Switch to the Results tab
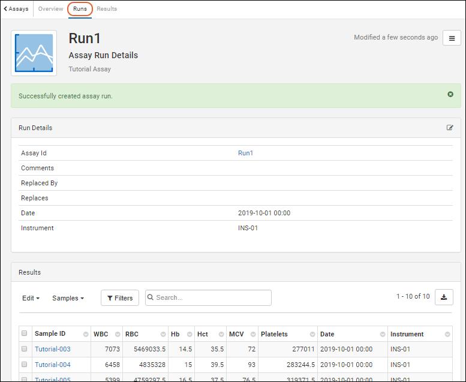The image size is (466, 382). pos(107,9)
